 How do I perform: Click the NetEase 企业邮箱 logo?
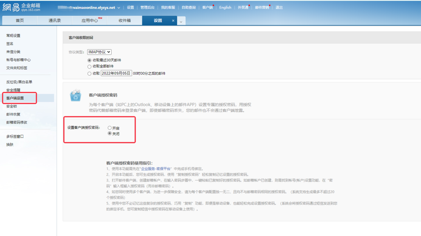click(x=22, y=7)
